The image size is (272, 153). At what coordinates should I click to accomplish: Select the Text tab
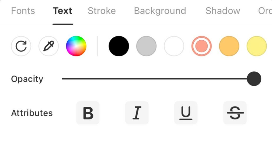coord(63,11)
